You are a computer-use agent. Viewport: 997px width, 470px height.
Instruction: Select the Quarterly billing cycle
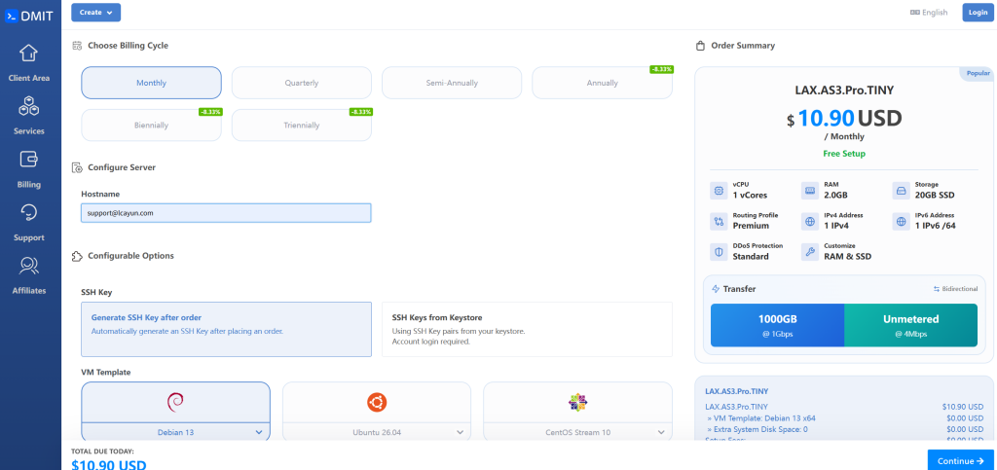click(x=302, y=83)
